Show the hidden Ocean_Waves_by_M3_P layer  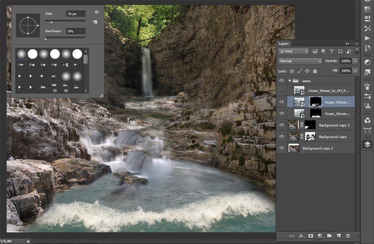(x=282, y=91)
